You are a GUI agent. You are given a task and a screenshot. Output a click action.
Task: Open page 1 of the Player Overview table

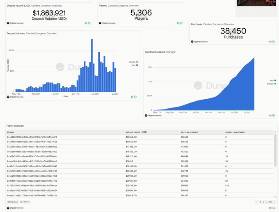[260, 202]
